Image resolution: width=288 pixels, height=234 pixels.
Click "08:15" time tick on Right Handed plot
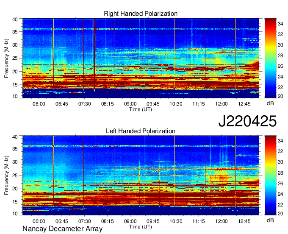[108, 104]
